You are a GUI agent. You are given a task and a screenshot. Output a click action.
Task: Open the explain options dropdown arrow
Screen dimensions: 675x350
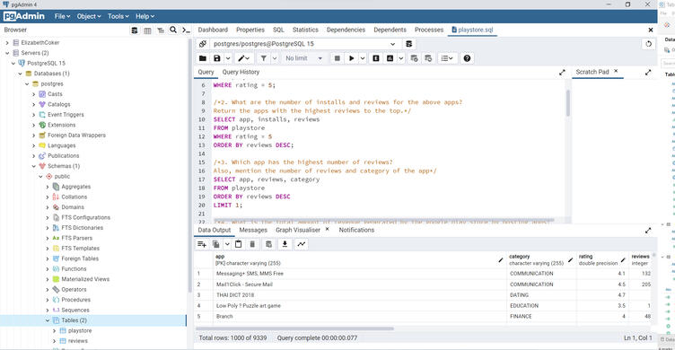click(x=400, y=58)
